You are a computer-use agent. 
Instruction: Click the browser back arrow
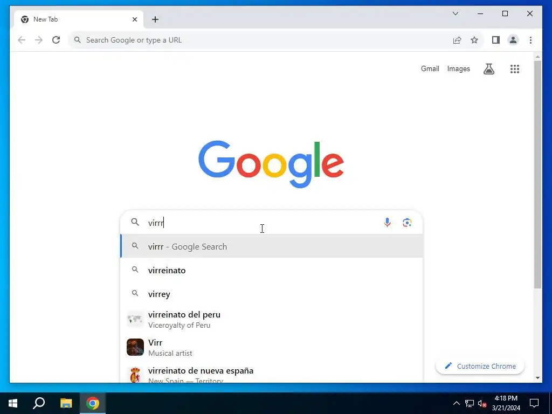point(22,40)
